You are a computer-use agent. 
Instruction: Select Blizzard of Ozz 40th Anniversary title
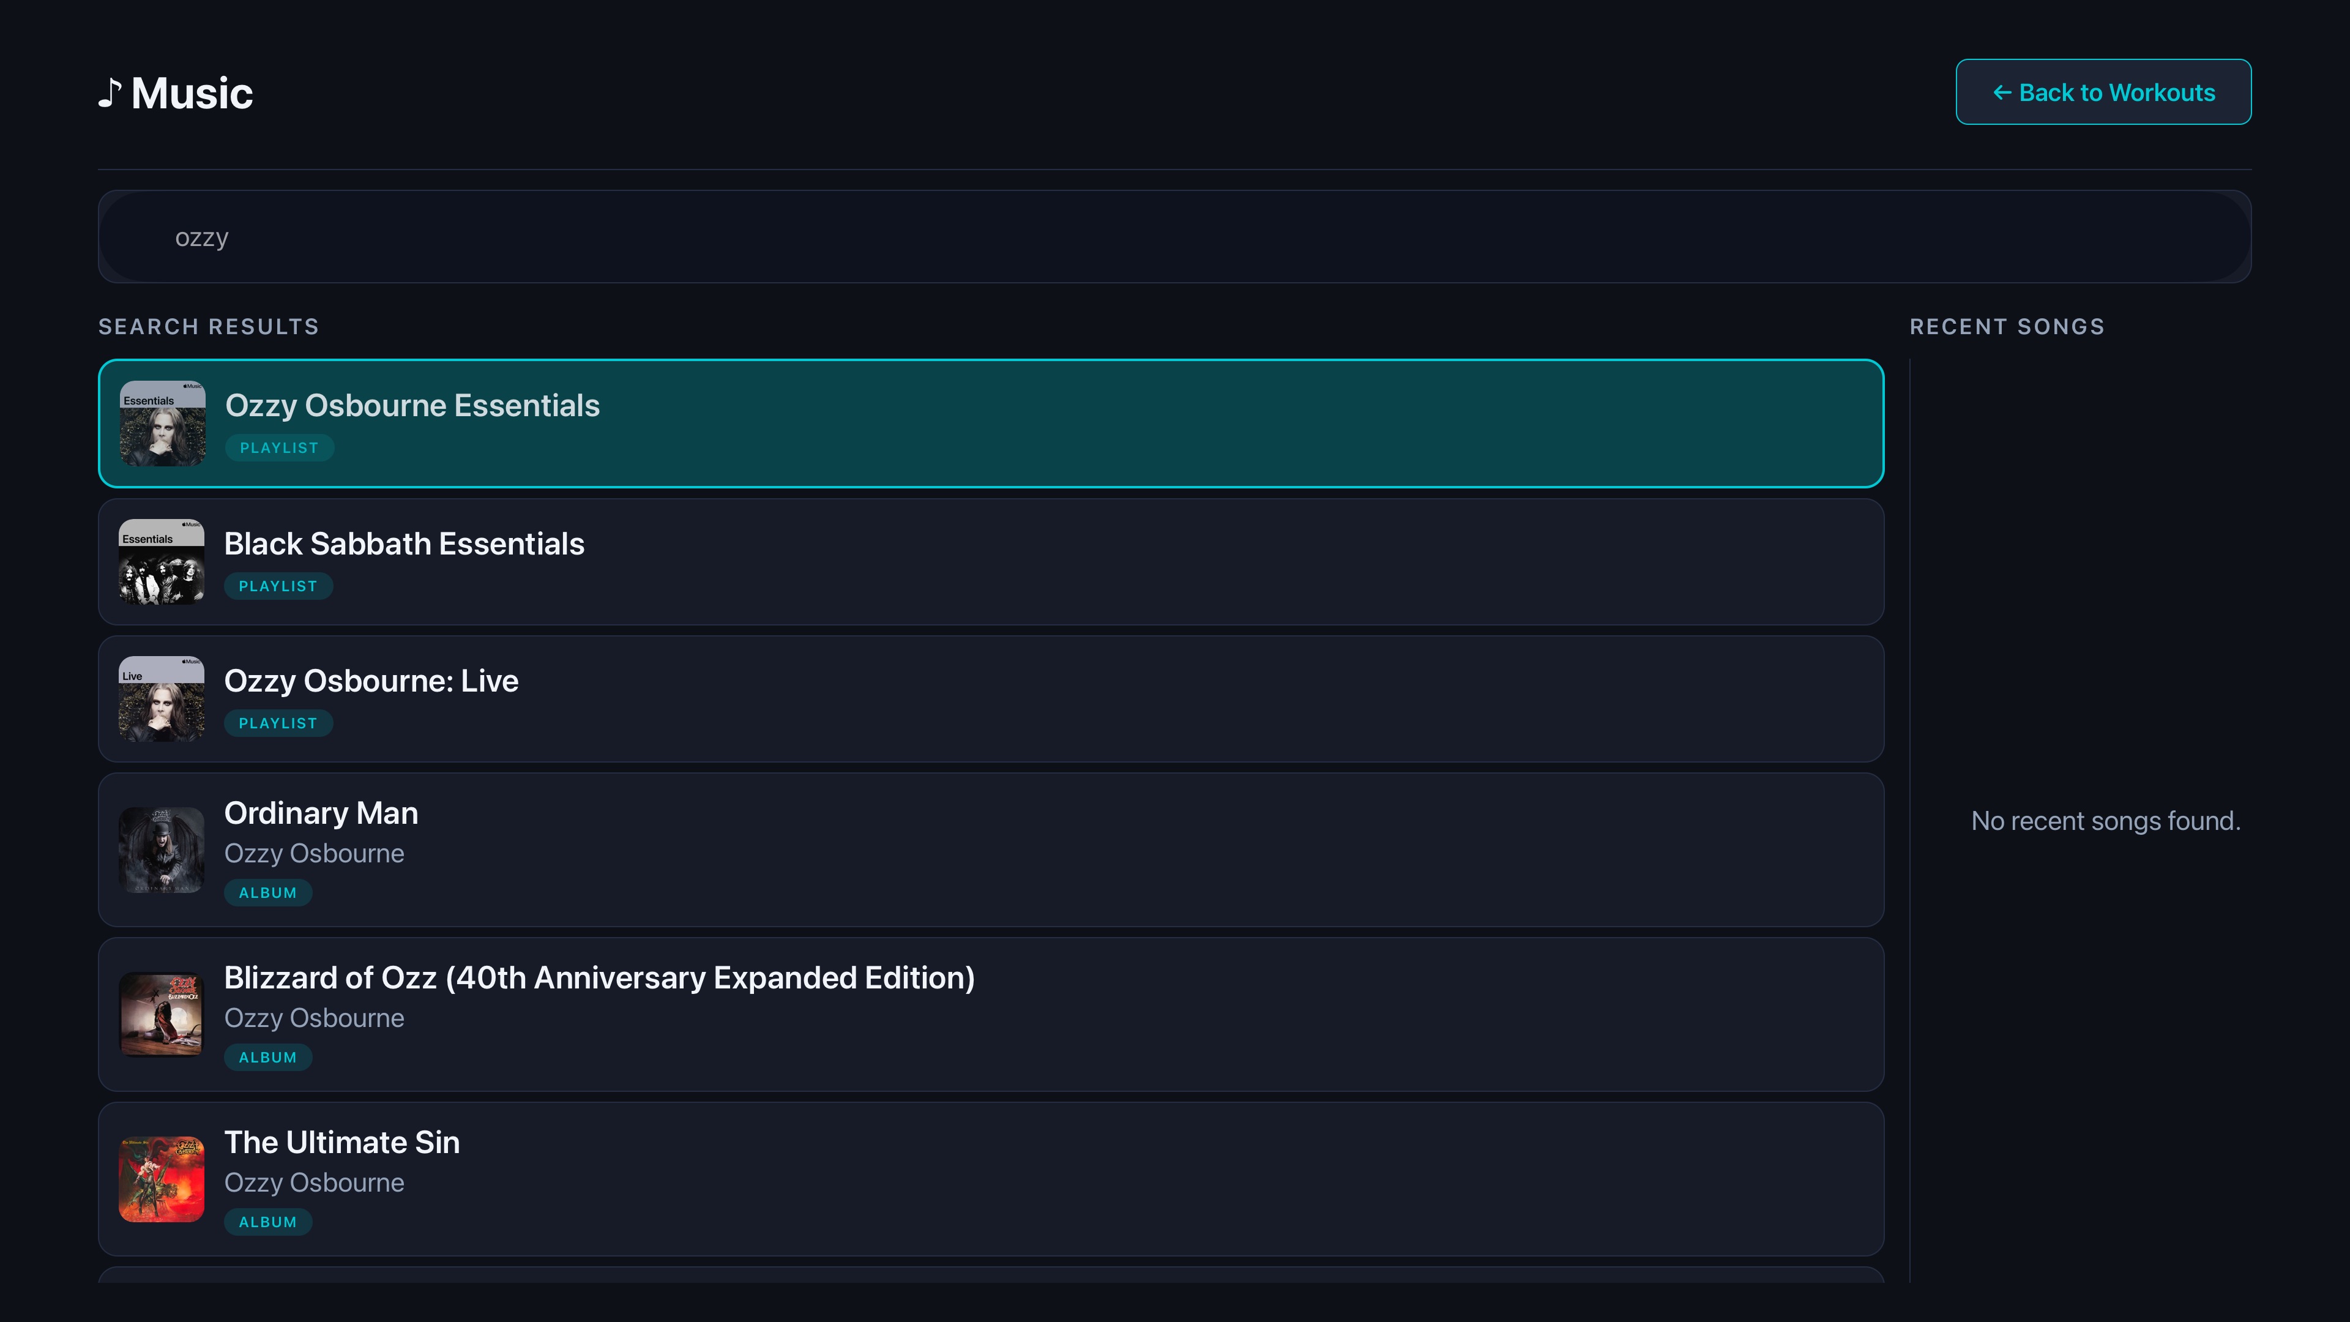(x=599, y=978)
